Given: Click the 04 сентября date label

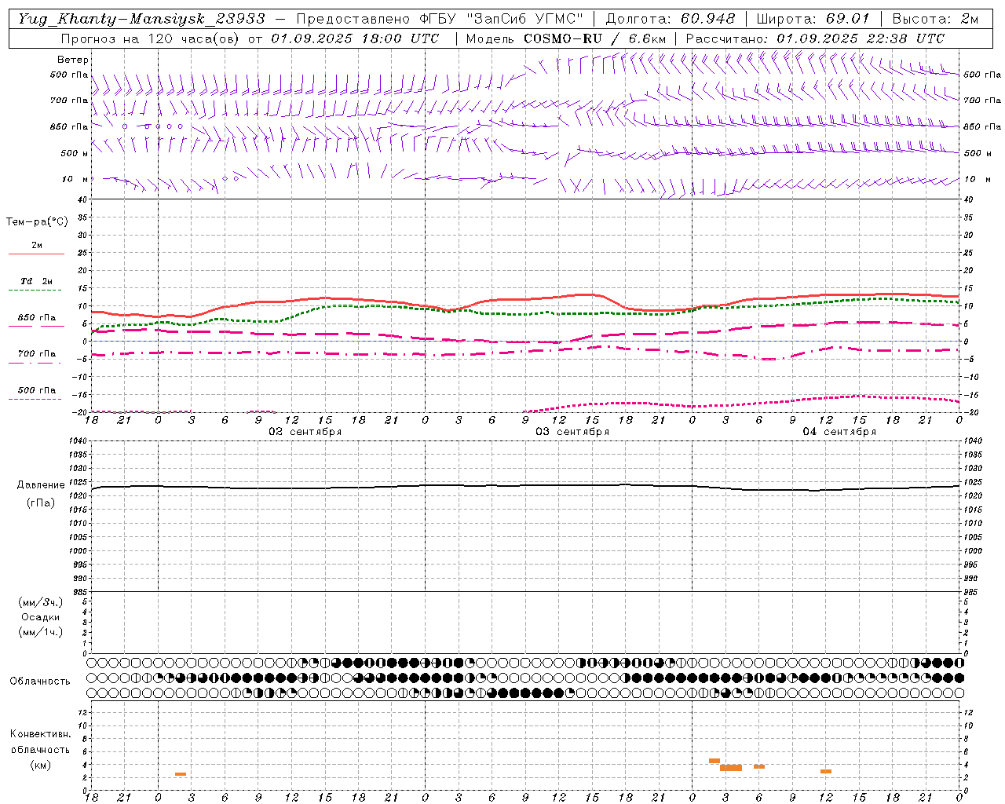Looking at the screenshot, I should [839, 432].
